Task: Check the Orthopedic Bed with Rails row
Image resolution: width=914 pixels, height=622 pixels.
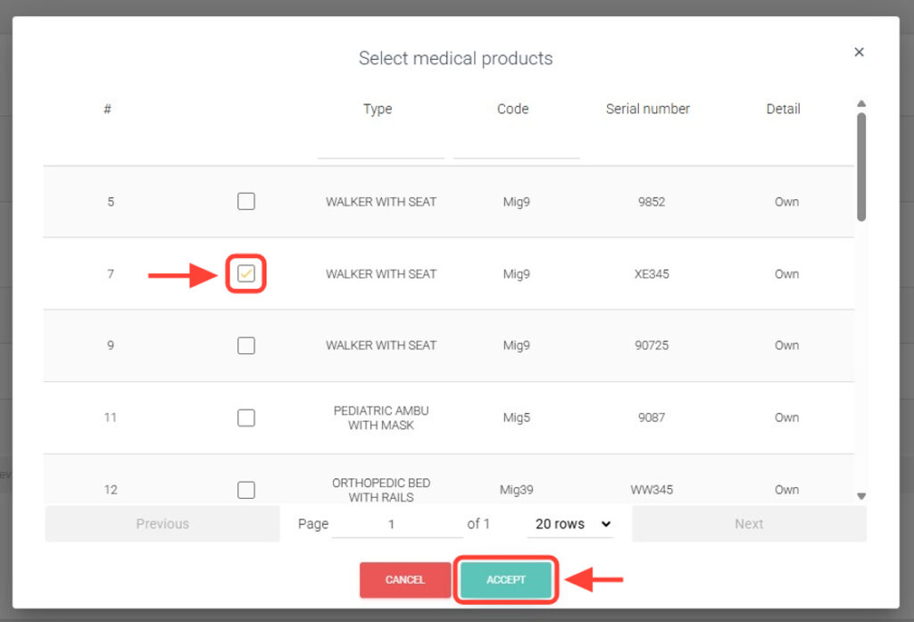Action: (x=246, y=489)
